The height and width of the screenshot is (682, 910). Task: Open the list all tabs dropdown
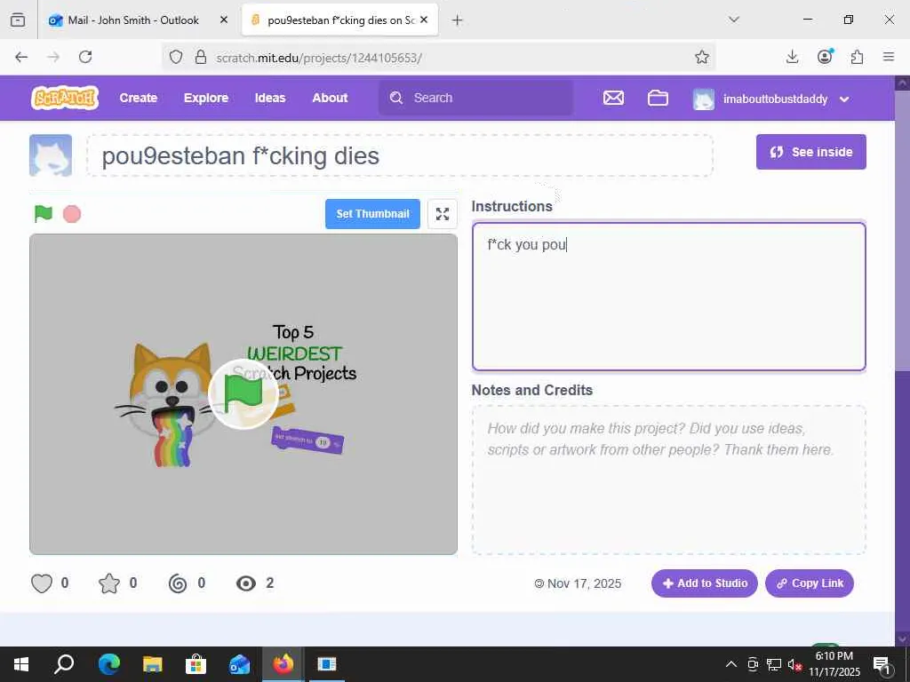733,20
